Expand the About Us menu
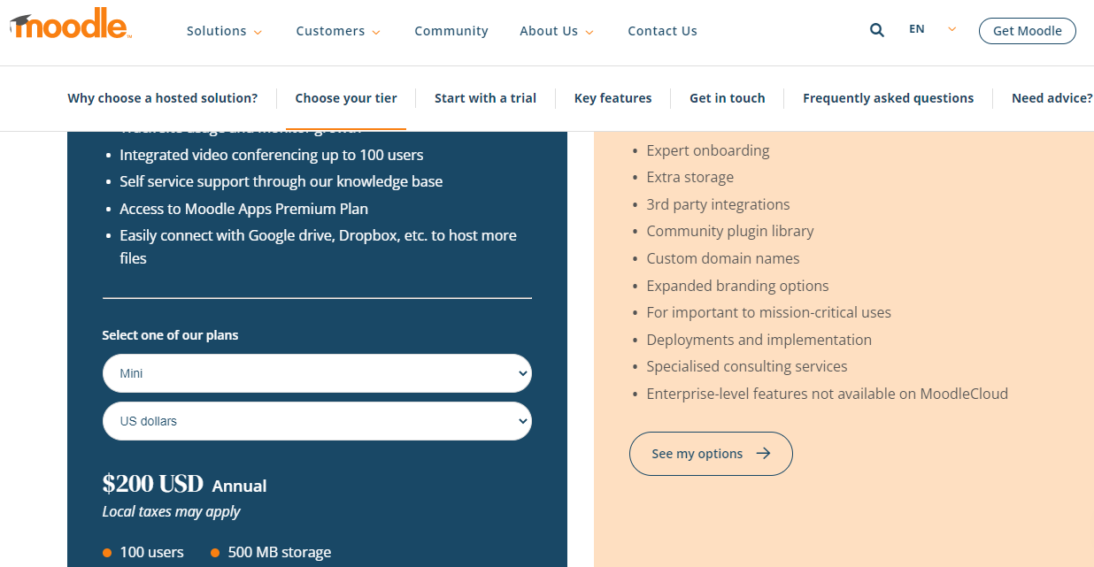The height and width of the screenshot is (567, 1094). (557, 31)
